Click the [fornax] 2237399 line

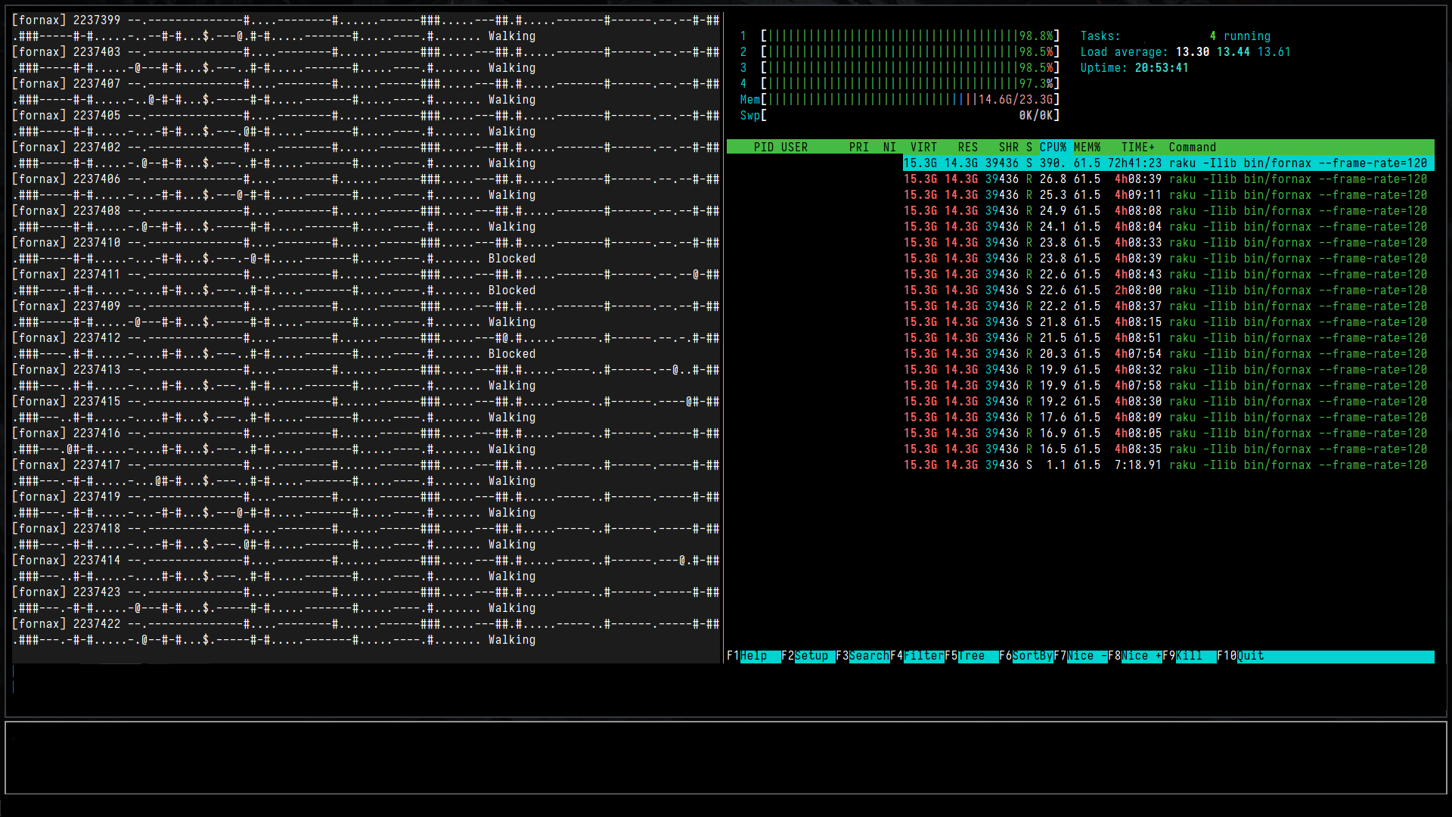[x=366, y=20]
